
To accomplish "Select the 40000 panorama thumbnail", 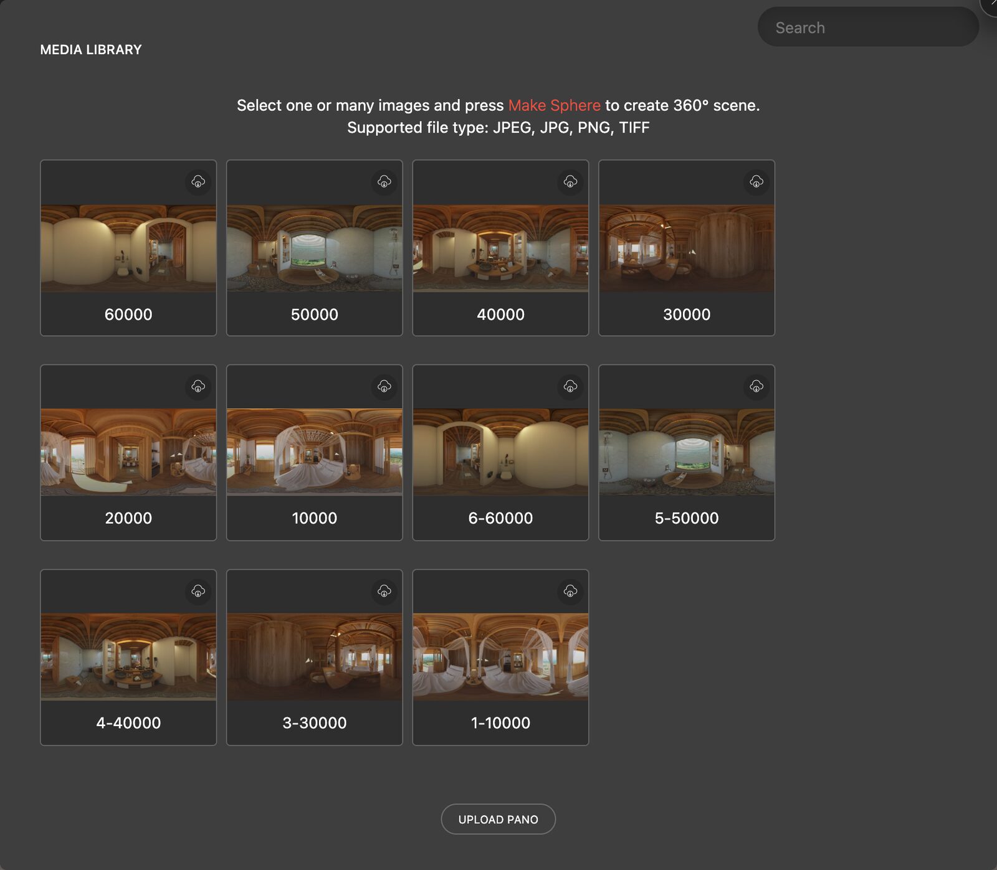I will coord(500,248).
